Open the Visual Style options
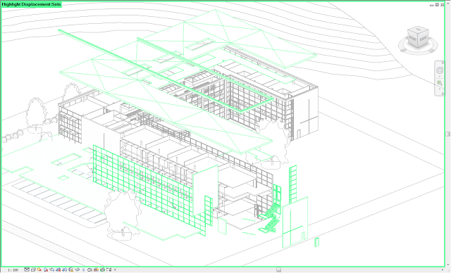This screenshot has width=451, height=273. tap(33, 269)
